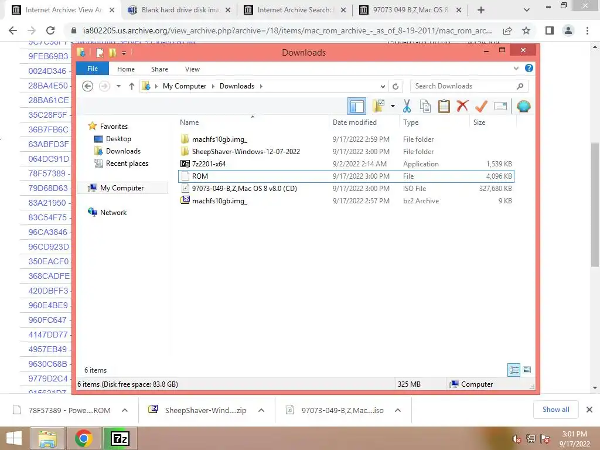Click the Paste clipboard icon
Viewport: 600px width, 450px height.
point(444,106)
